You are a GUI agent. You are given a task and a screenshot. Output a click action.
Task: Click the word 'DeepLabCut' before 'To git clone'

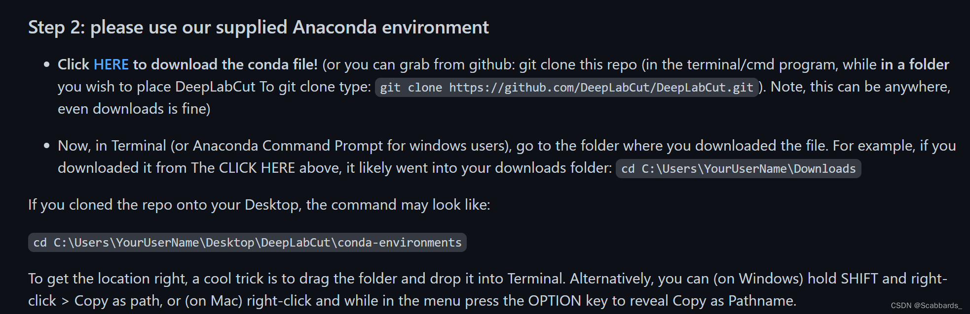click(x=215, y=87)
